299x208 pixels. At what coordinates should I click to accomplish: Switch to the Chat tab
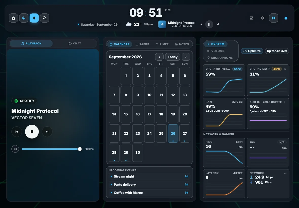75,44
